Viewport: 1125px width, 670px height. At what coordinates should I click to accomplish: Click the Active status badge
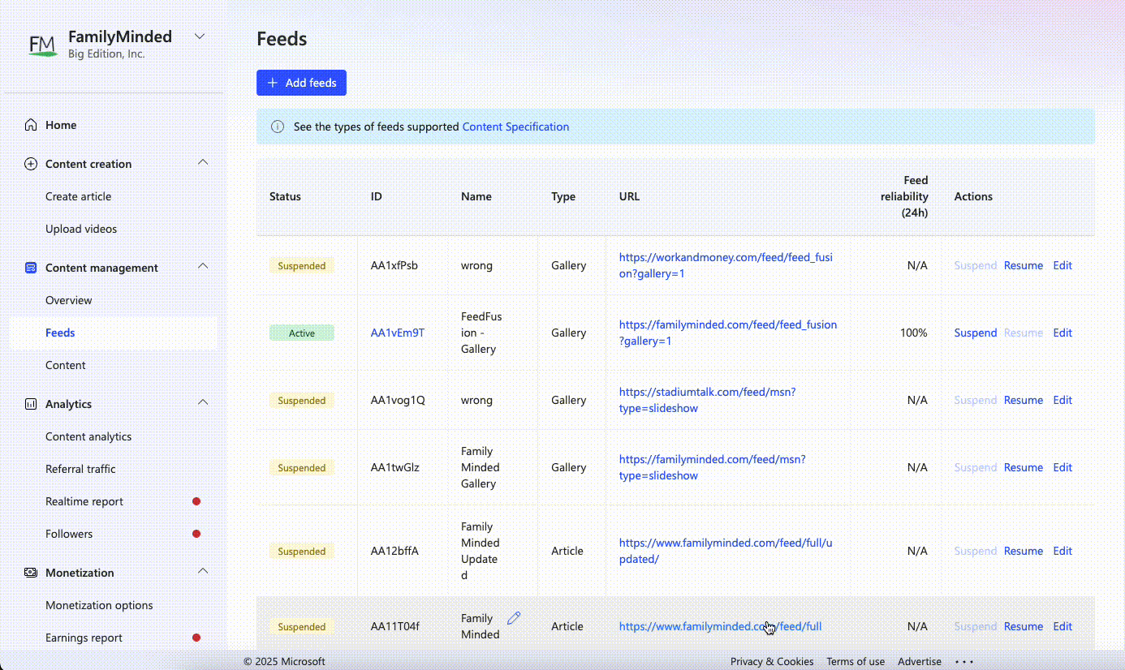(x=302, y=333)
